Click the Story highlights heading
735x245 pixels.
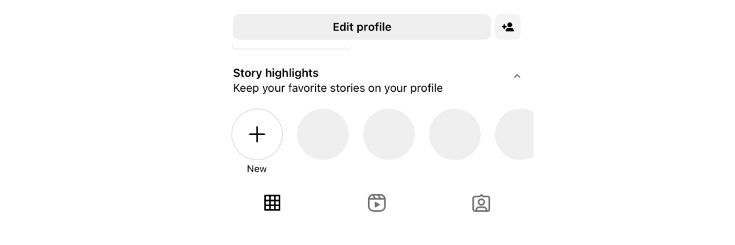point(276,73)
